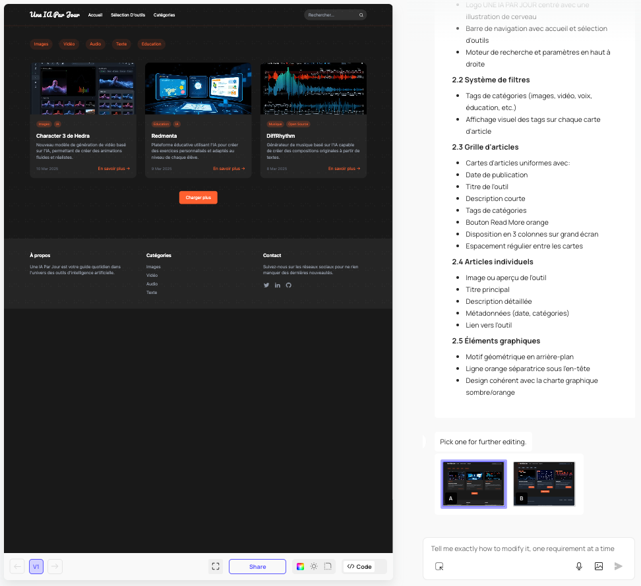Viewport: 641px width, 586px height.
Task: Select design option B thumbnail
Action: 544,483
